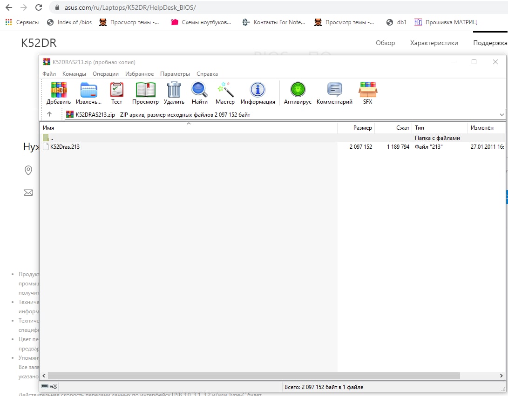Image resolution: width=508 pixels, height=396 pixels.
Task: Open the Сервисы apps grid bookmark
Action: click(22, 22)
